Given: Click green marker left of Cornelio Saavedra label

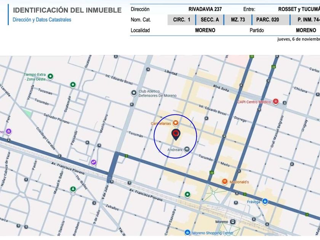Looking at the screenshot, I should [187, 194].
